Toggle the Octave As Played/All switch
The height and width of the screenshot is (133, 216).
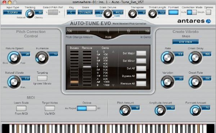click(x=87, y=108)
